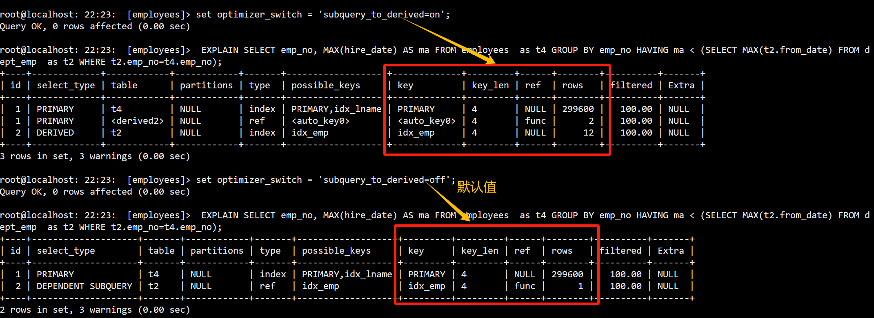
Task: Click '<auto_key0>' under the key column
Action: coord(427,121)
